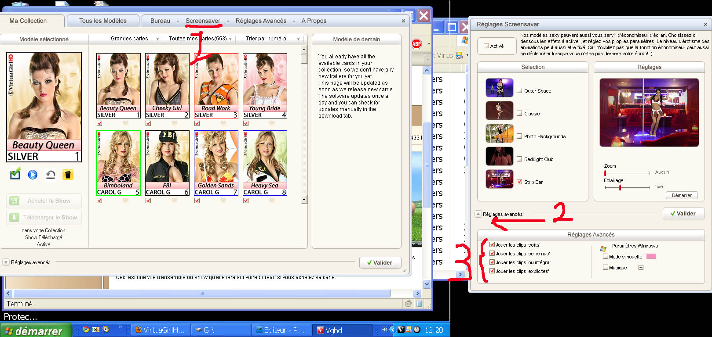Click the mail icon in the quick launch bar
The image size is (712, 337).
point(96,329)
